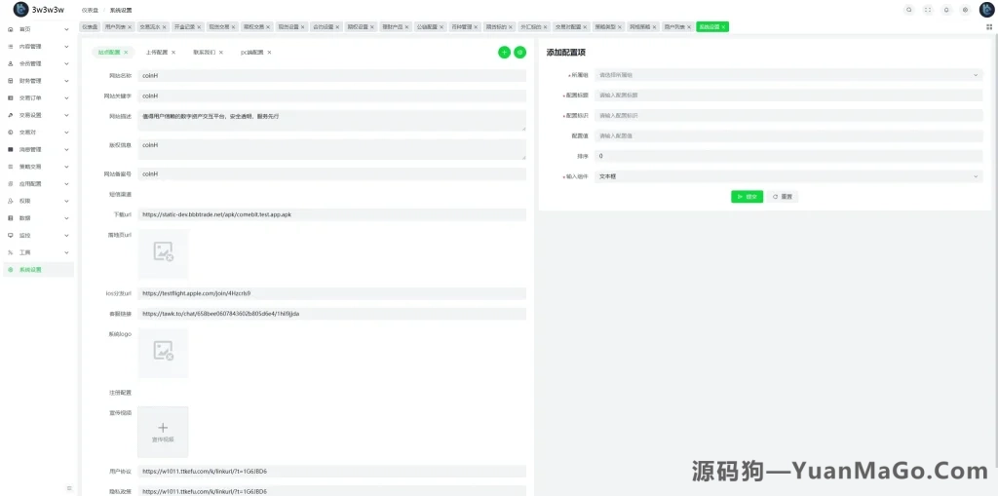Click the 系统logo image placeholder
This screenshot has width=998, height=496.
click(163, 353)
